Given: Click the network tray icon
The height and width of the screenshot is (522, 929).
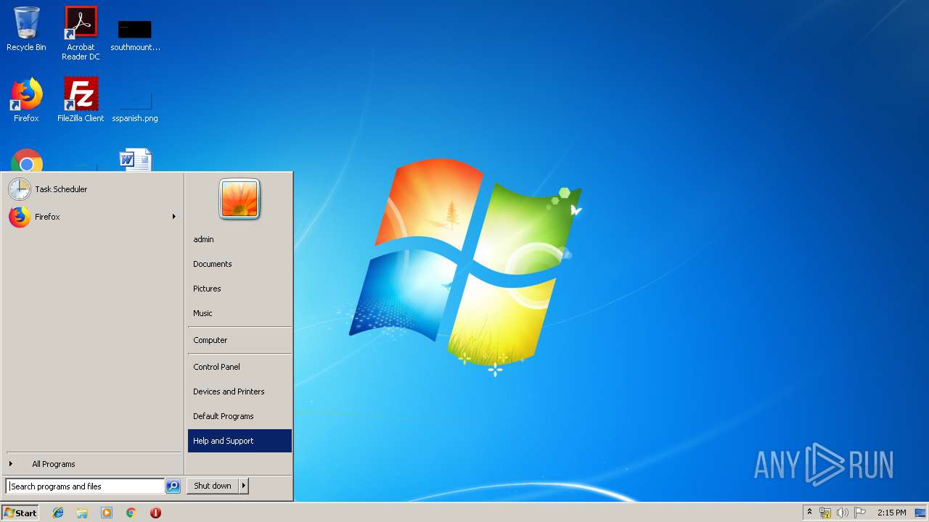Looking at the screenshot, I should pyautogui.click(x=825, y=513).
